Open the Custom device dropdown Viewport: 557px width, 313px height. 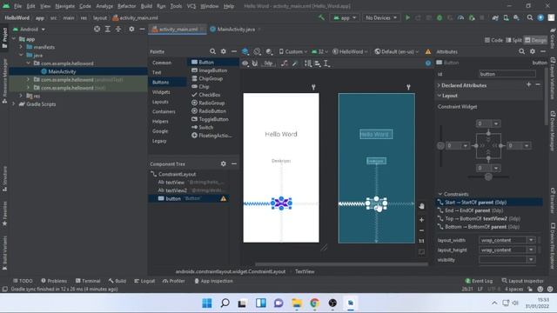[x=292, y=51]
